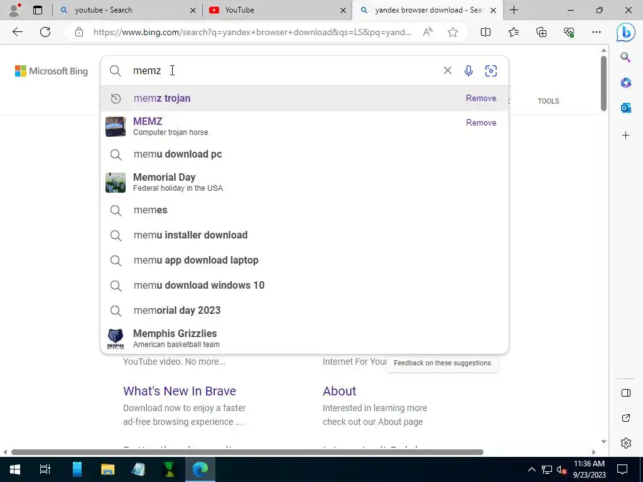
Task: Search using an image icon
Action: point(491,71)
